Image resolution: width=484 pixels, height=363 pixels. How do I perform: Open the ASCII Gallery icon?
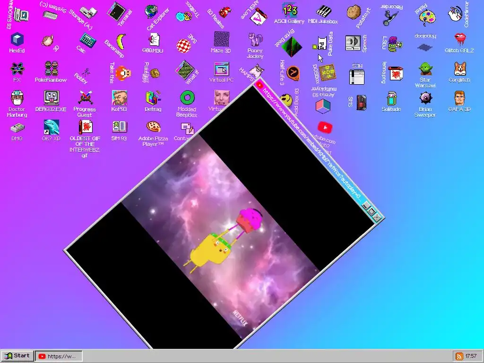pos(290,10)
